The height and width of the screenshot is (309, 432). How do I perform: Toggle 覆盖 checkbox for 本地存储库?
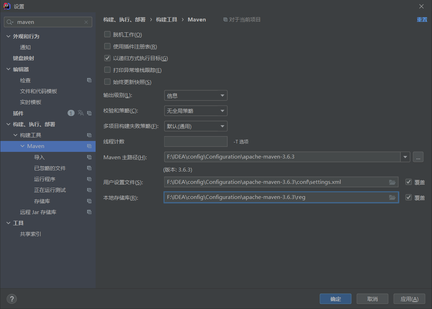pyautogui.click(x=408, y=197)
